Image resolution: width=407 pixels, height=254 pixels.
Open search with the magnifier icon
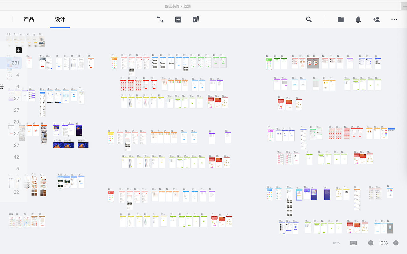[x=309, y=19]
